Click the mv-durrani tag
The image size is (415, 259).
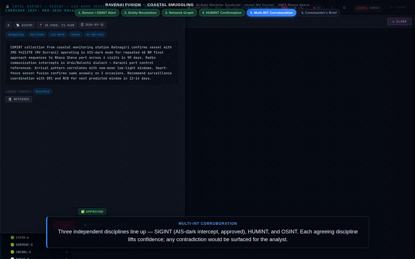click(95, 34)
